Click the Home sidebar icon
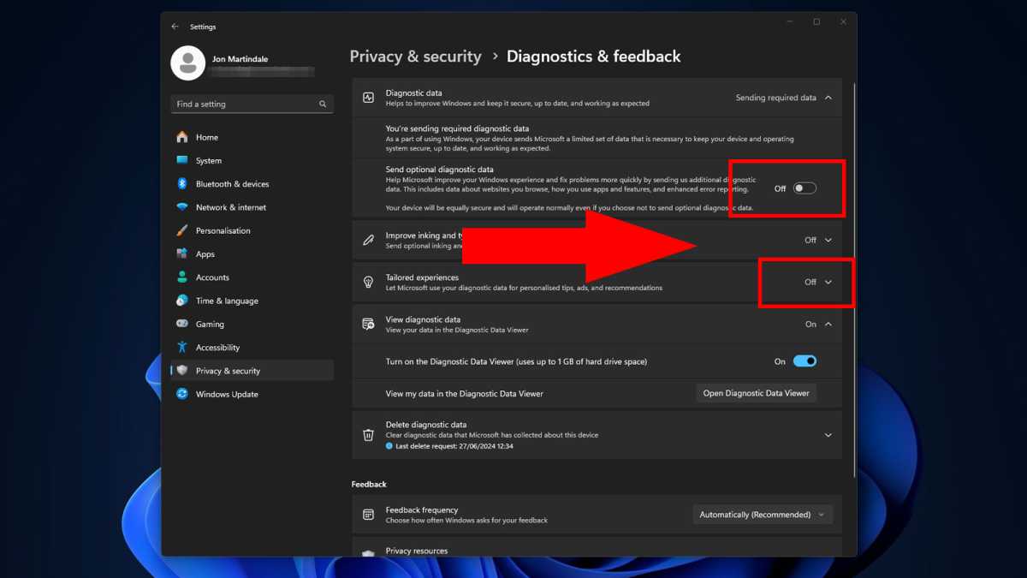Screen dimensions: 1027x578 182,137
